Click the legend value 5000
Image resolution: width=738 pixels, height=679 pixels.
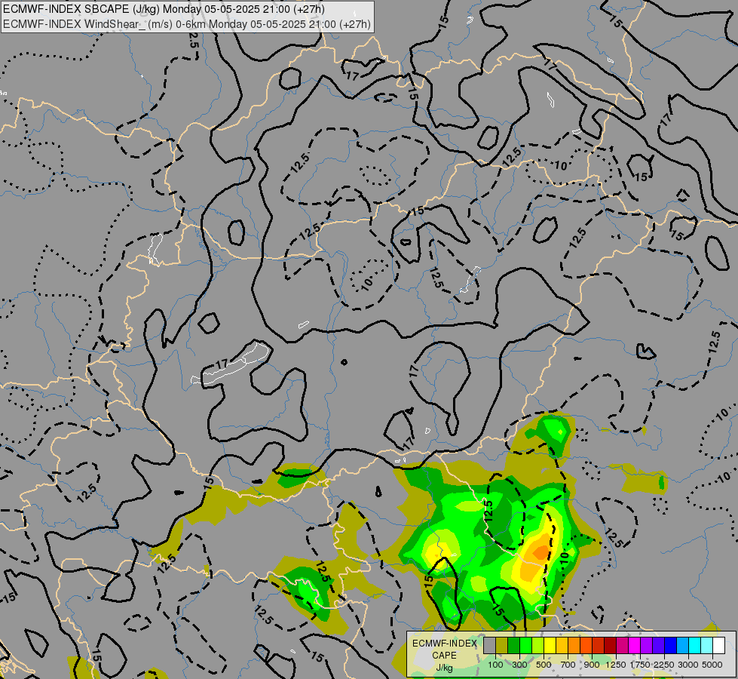(712, 665)
